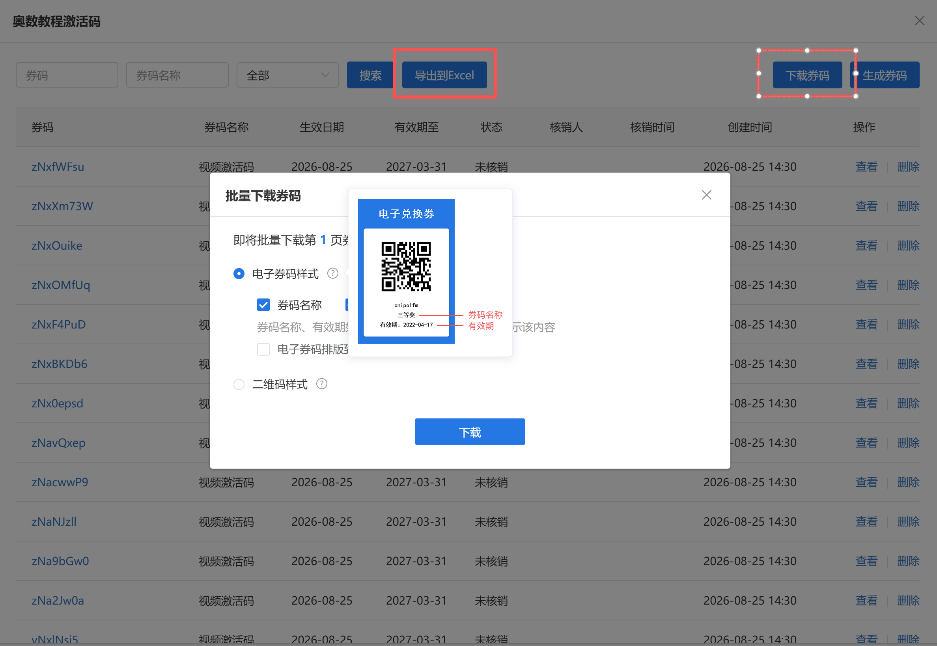The image size is (937, 646).
Task: Enable the 电子券码排版 checkbox
Action: point(263,349)
